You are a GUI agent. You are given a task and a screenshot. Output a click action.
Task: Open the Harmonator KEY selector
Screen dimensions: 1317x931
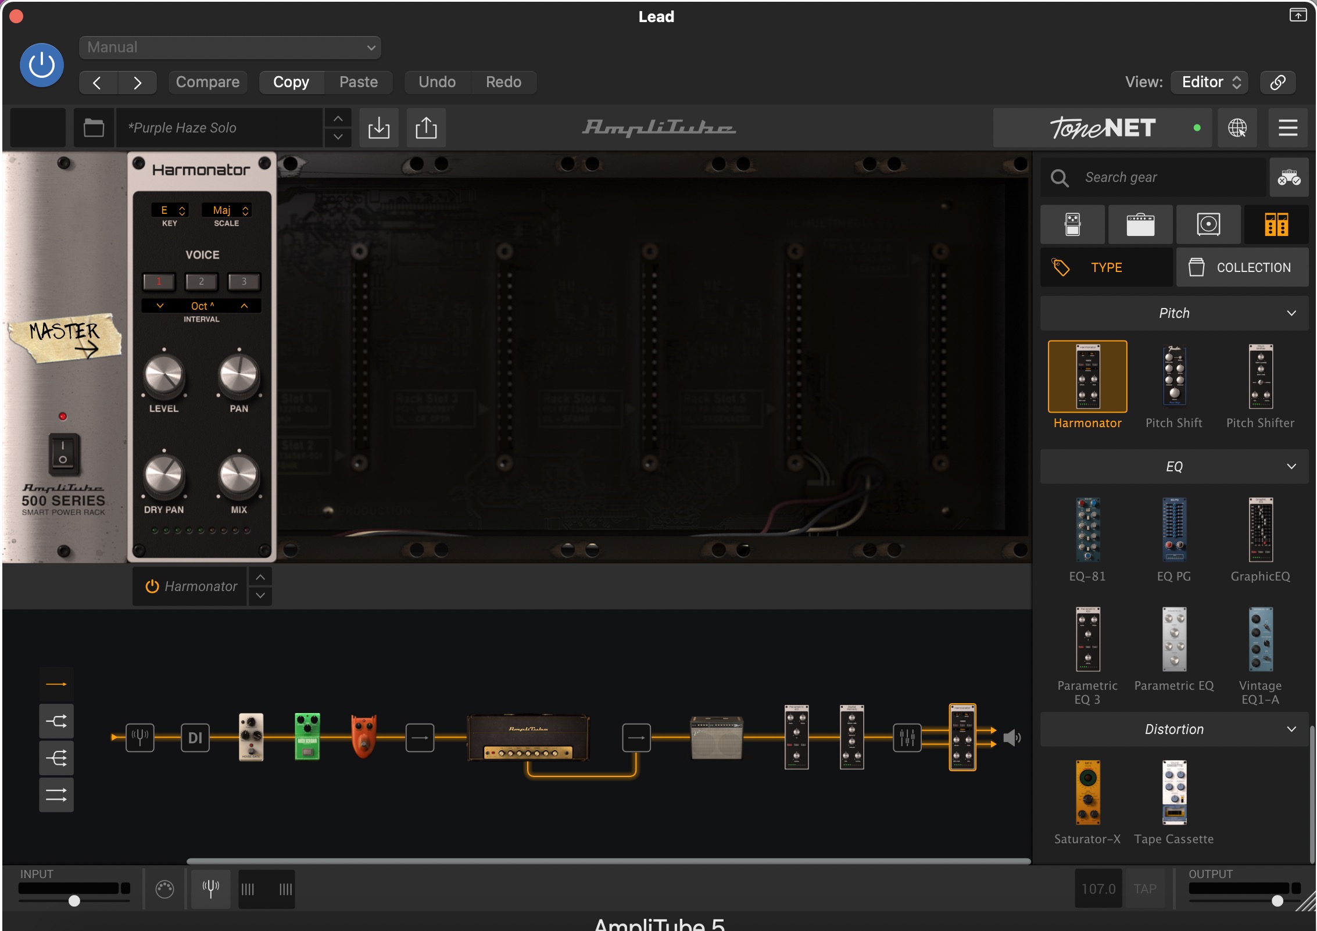tap(170, 210)
